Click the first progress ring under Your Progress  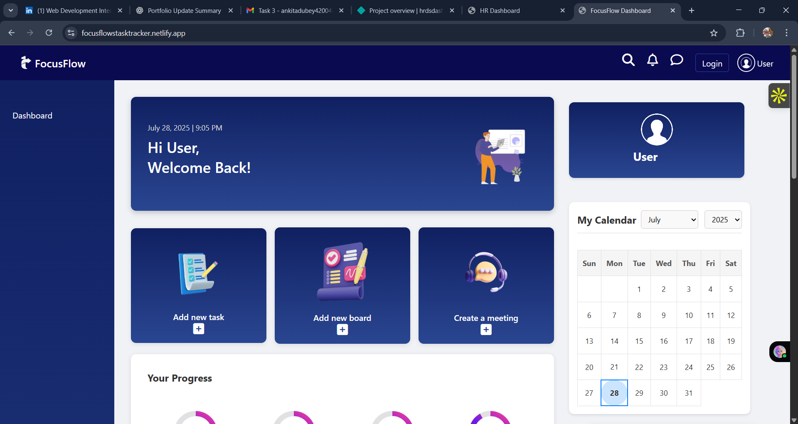pyautogui.click(x=196, y=417)
